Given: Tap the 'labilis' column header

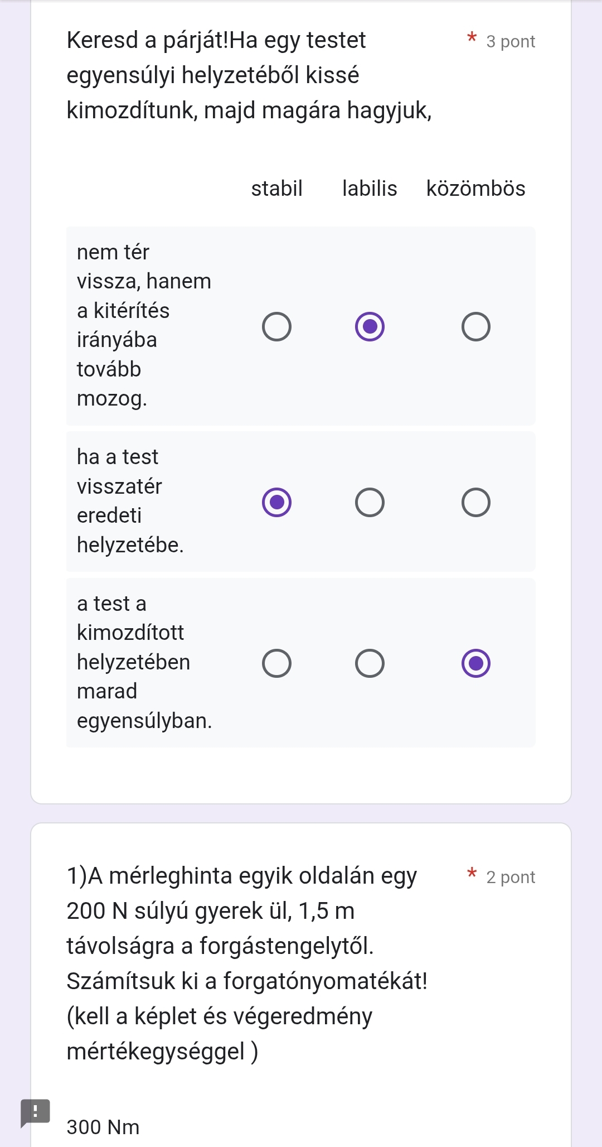Looking at the screenshot, I should 370,189.
